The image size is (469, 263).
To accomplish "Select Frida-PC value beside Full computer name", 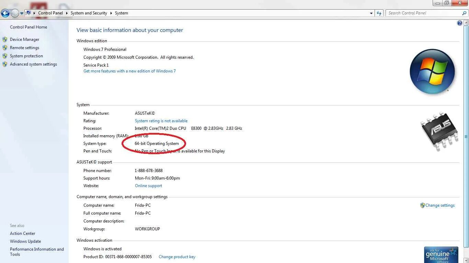I will point(142,213).
